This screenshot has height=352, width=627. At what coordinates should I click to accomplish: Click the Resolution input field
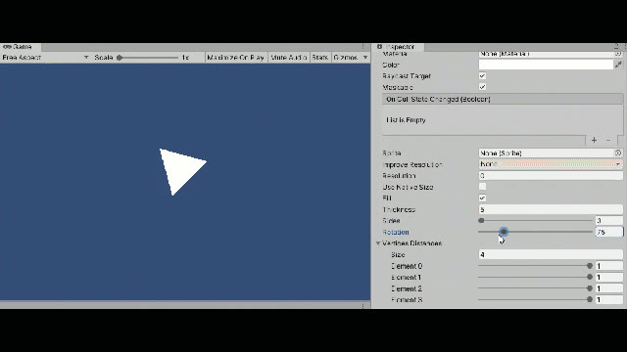click(x=551, y=176)
